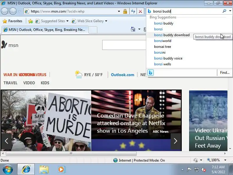Click inside the bonzi budd search field
Viewport: 233px width, 175px height.
(186, 11)
